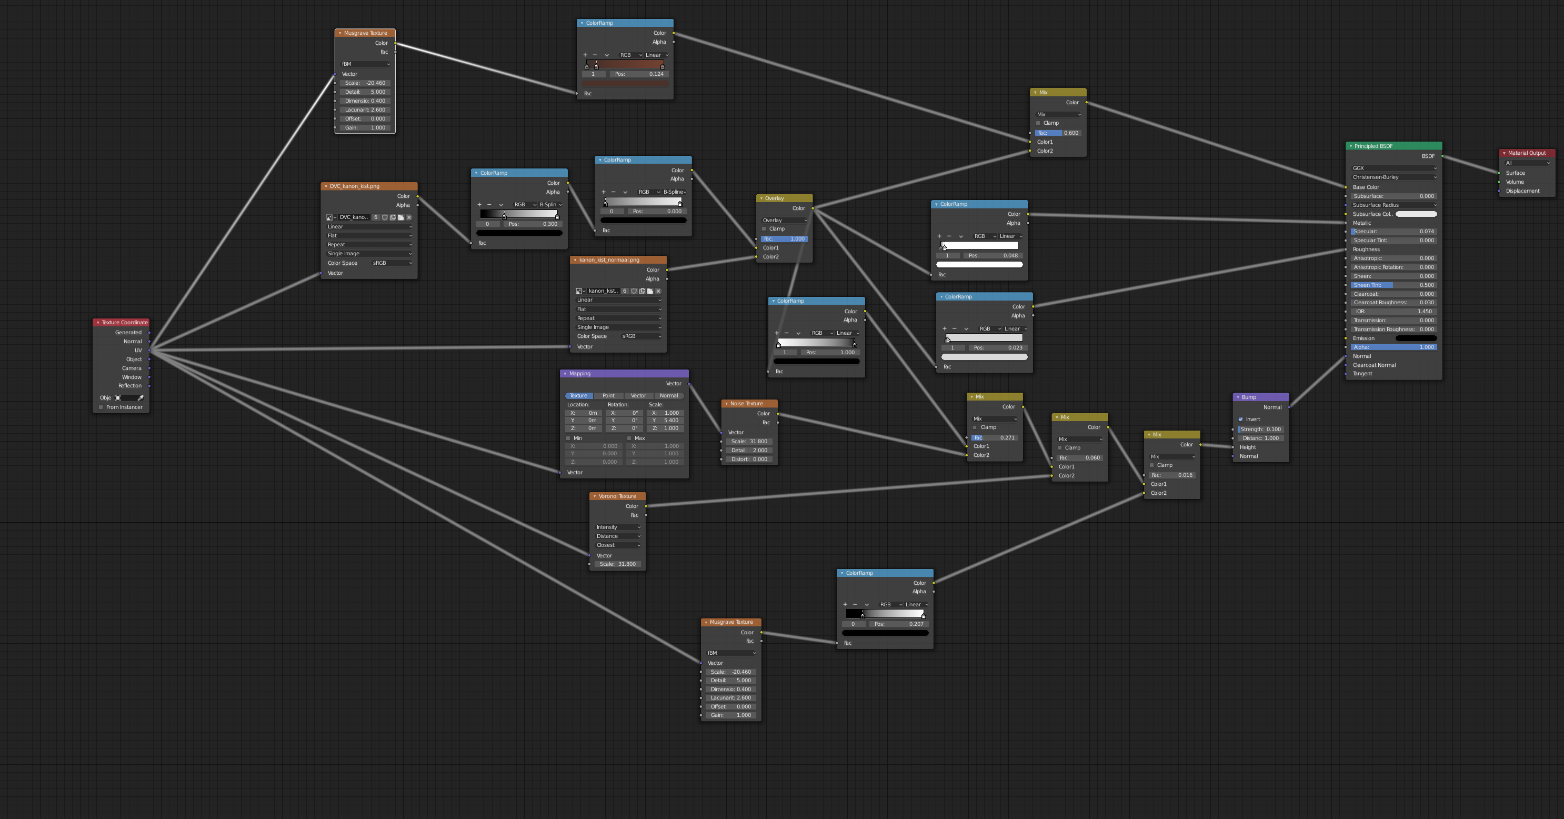Image resolution: width=1564 pixels, height=819 pixels.
Task: Open GGX distribution dropdown in Principled BSDF
Action: 1394,168
